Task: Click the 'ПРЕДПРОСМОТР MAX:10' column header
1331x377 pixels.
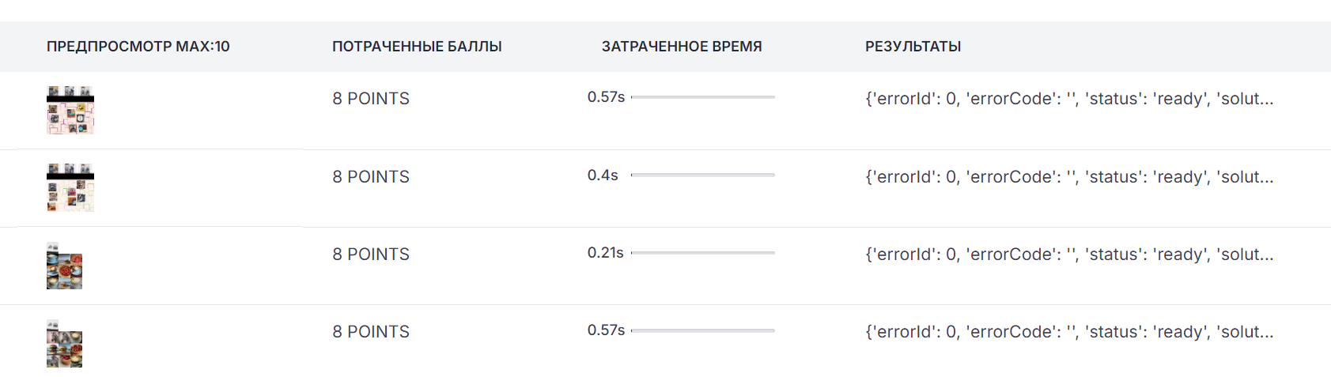Action: pyautogui.click(x=138, y=47)
